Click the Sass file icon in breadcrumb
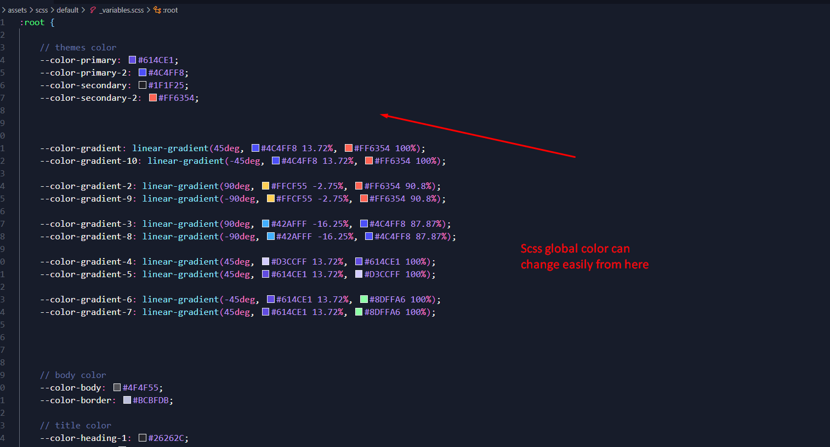Image resolution: width=830 pixels, height=447 pixels. (x=93, y=10)
